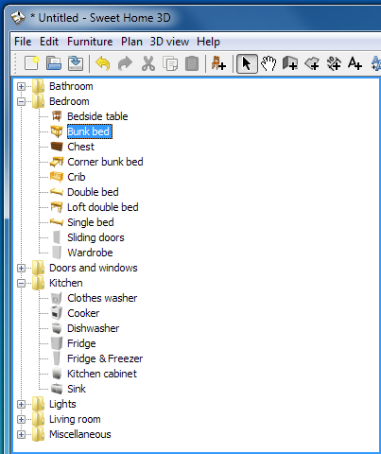The width and height of the screenshot is (381, 454).
Task: Open the Plan menu
Action: click(x=131, y=42)
